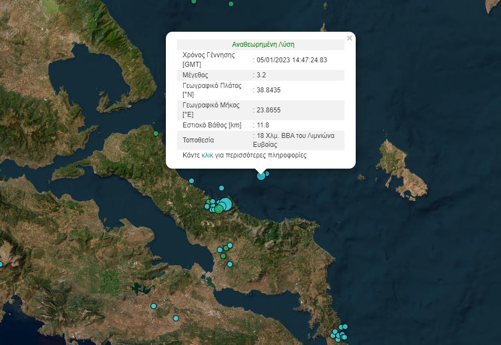Click the magnitude value 3.2 in the popup
Image resolution: width=501 pixels, height=345 pixels.
(262, 75)
